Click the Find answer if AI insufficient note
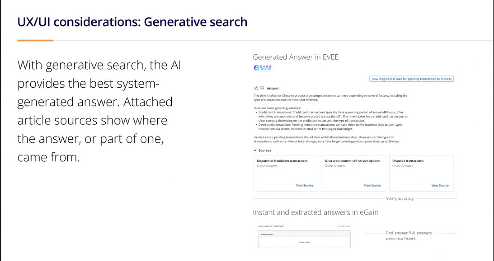494x261 pixels. [x=408, y=235]
